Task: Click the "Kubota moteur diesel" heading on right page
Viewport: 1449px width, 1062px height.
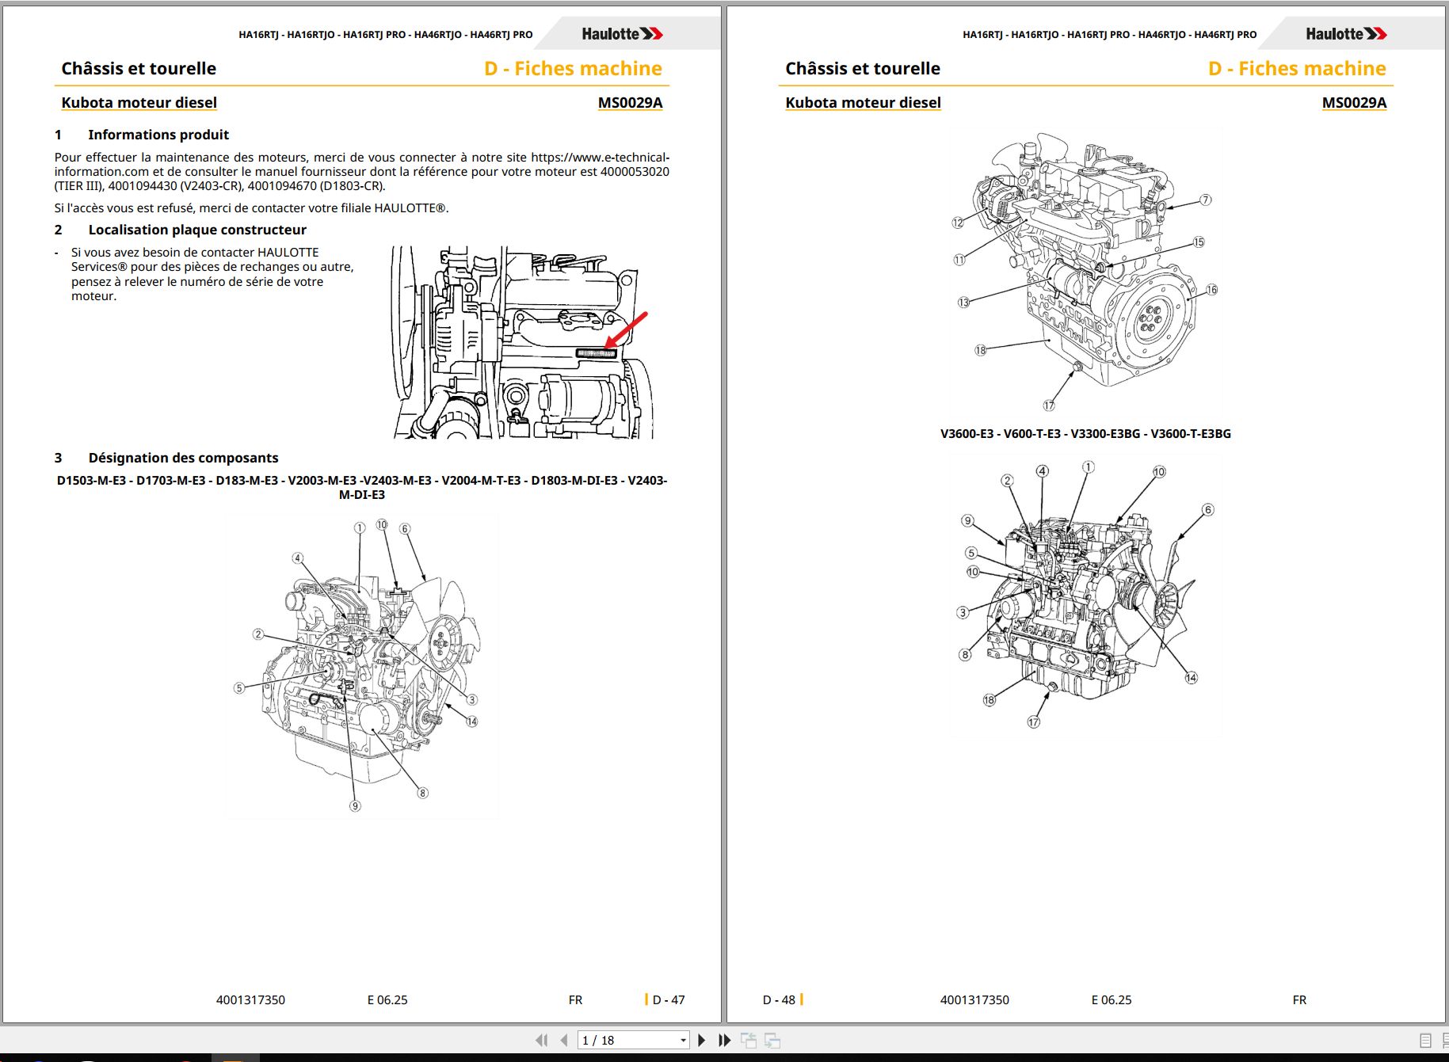Action: point(864,102)
